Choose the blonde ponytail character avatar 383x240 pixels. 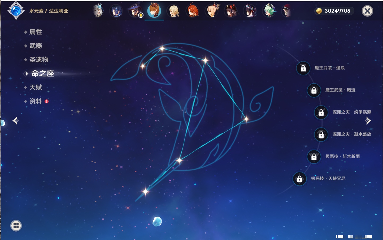click(212, 11)
